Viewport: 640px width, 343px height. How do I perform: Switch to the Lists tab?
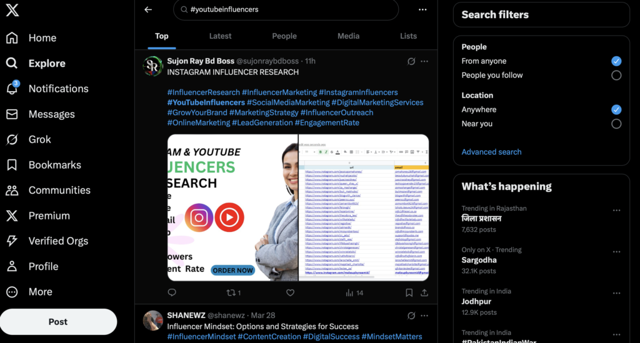pyautogui.click(x=408, y=36)
